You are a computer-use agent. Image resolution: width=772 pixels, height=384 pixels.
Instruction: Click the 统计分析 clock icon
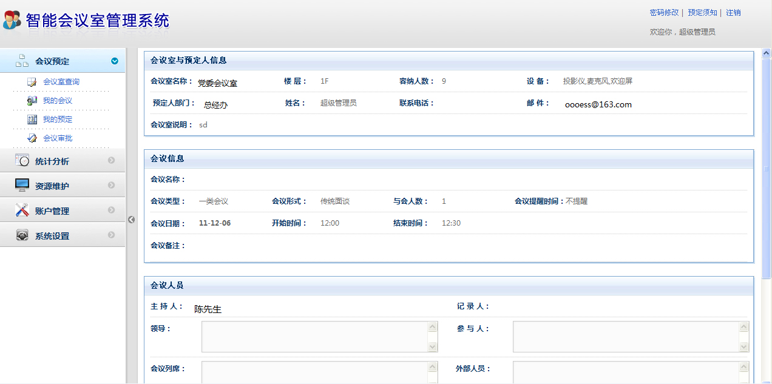coord(22,161)
